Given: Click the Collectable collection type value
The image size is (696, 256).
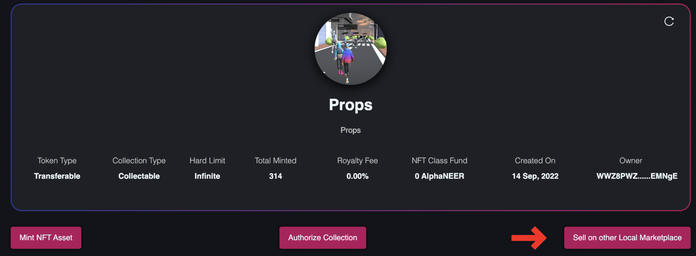Looking at the screenshot, I should [x=139, y=176].
